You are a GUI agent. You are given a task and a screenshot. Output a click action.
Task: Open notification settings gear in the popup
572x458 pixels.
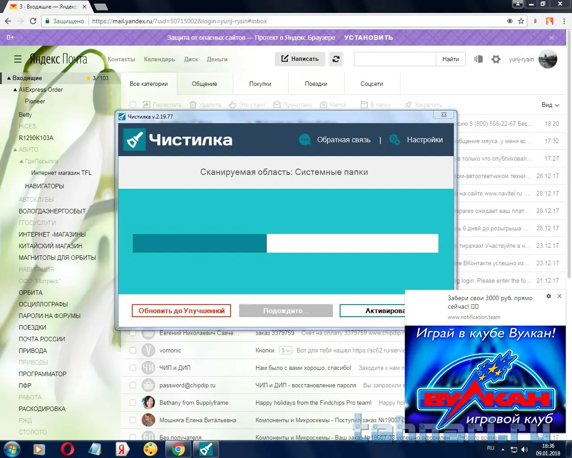coord(549,296)
